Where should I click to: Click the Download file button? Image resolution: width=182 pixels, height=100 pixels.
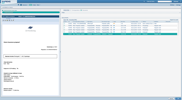coord(73,20)
